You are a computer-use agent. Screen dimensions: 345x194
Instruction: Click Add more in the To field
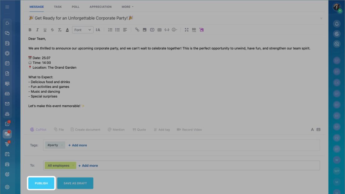88,166
